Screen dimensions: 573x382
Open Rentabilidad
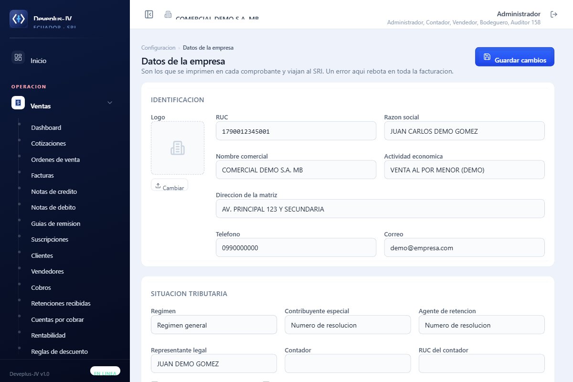coord(48,335)
